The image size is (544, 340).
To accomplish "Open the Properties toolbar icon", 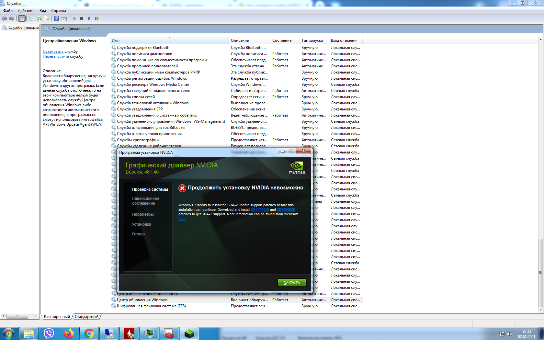I will [x=31, y=18].
